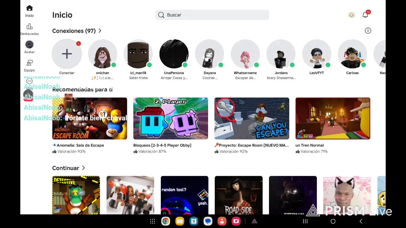This screenshot has width=406, height=228.
Task: Open Destacadas charts in sidebar
Action: click(x=29, y=29)
